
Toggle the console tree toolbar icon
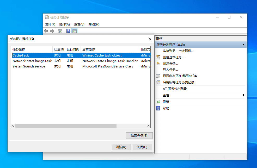pyautogui.click(x=60, y=31)
